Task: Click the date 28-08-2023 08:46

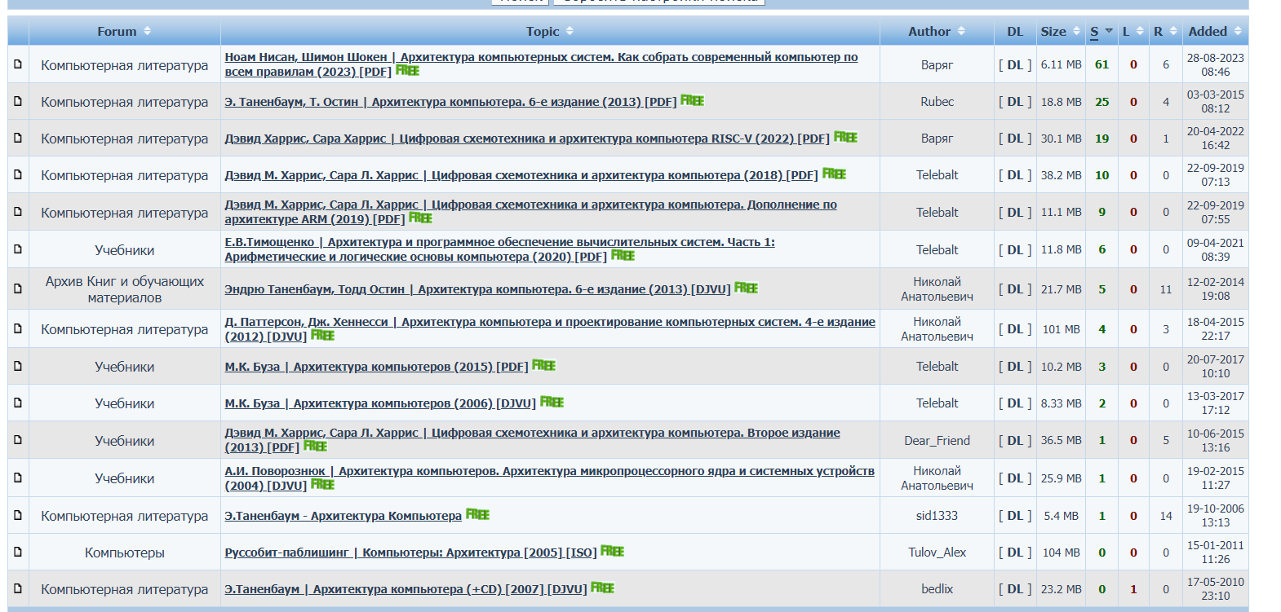Action: [x=1215, y=64]
